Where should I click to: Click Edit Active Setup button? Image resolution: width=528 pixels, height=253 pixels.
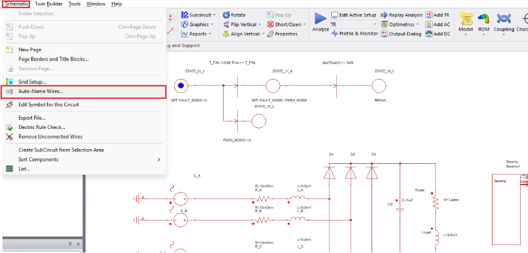tap(353, 15)
